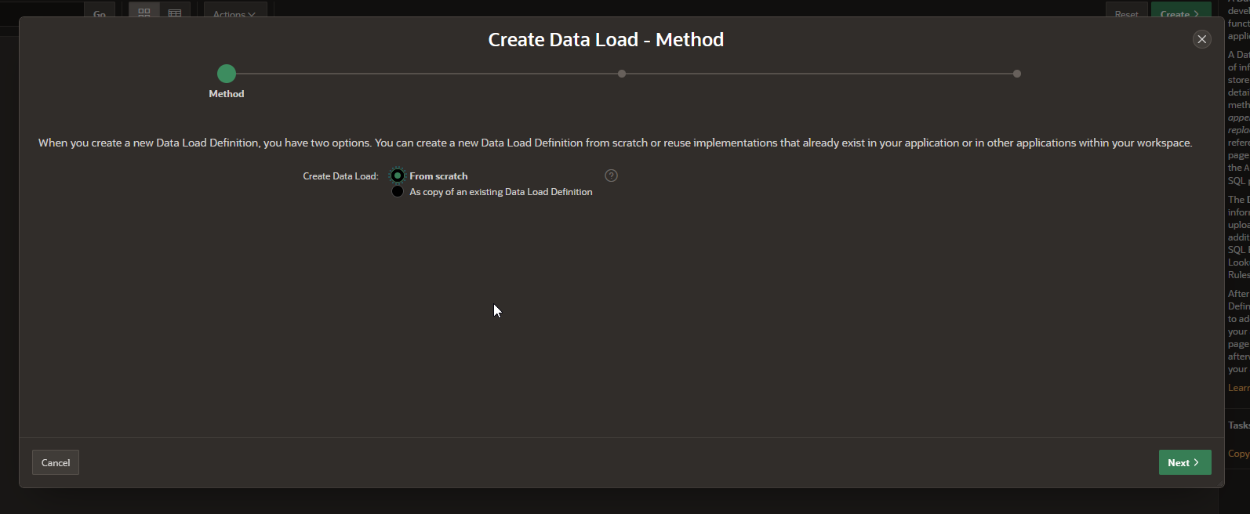Open help for Create Data Load field

[x=612, y=176]
